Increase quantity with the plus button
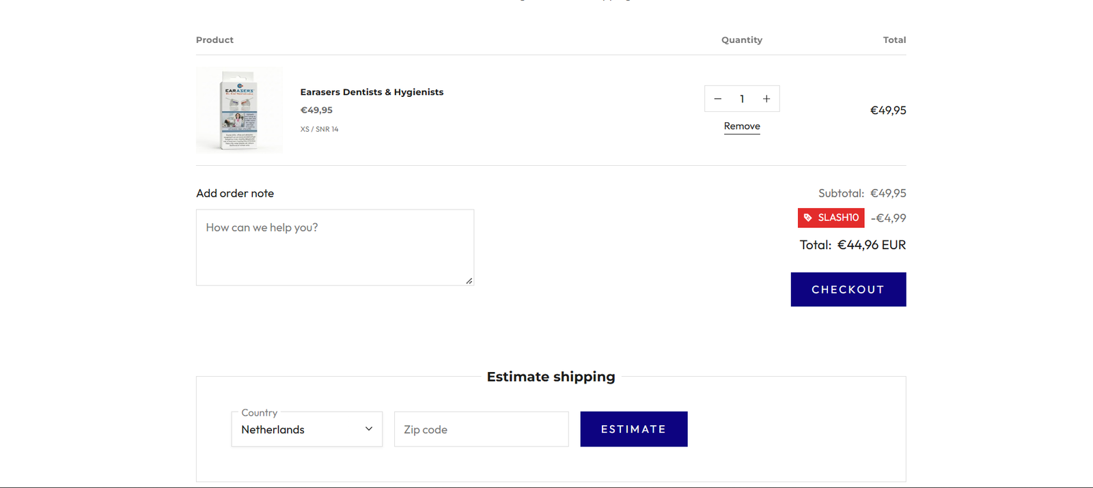 [766, 99]
